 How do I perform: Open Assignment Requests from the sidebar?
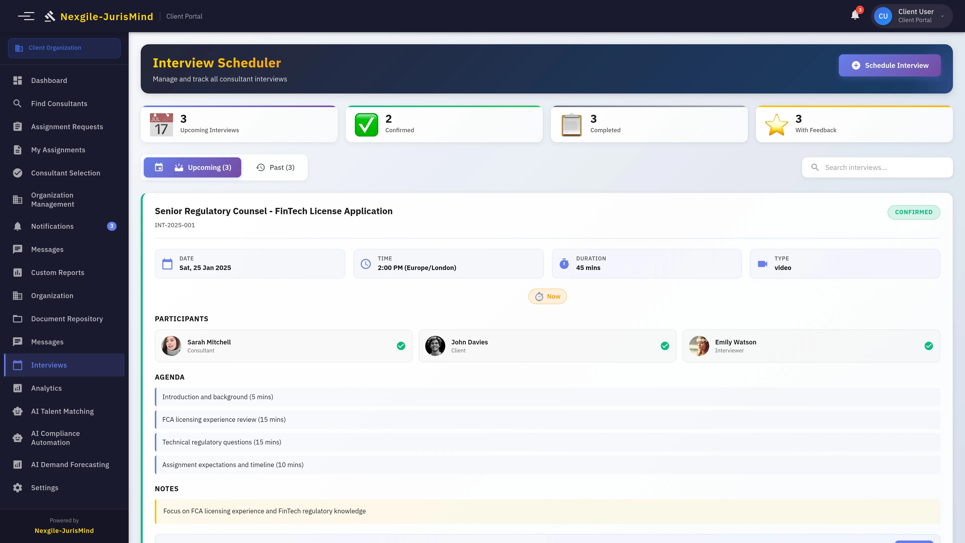pos(67,127)
